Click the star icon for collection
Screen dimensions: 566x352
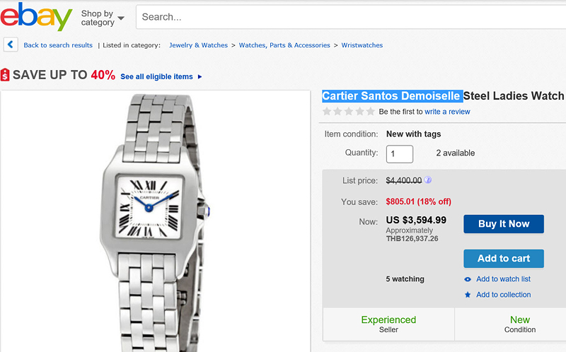(x=468, y=295)
